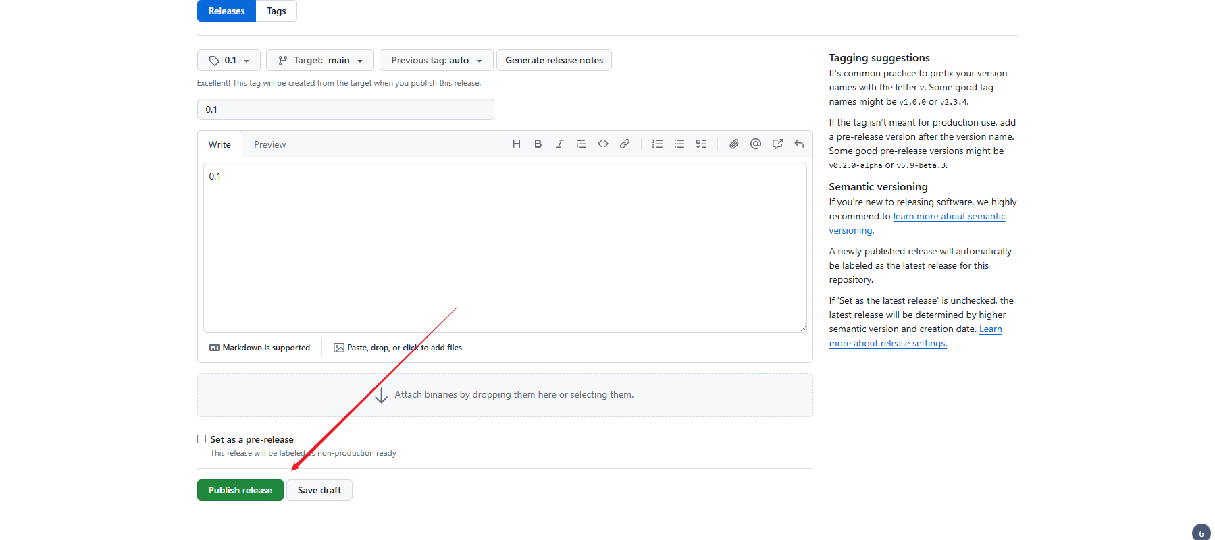Screen dimensions: 1215x540
Task: Reference an issue or pull request icon
Action: click(x=777, y=144)
